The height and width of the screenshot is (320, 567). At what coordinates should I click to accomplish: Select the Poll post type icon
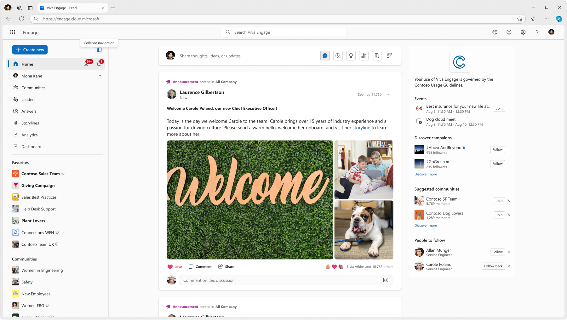pos(364,56)
